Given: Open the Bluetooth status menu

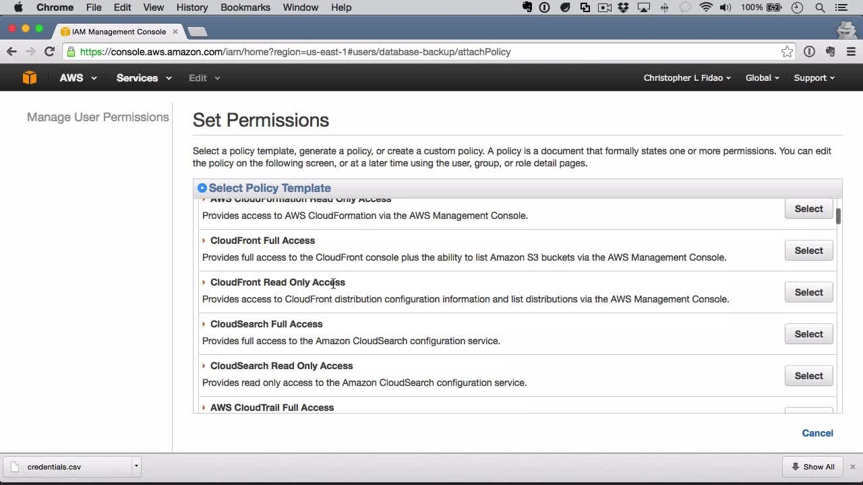Looking at the screenshot, I should 665,7.
